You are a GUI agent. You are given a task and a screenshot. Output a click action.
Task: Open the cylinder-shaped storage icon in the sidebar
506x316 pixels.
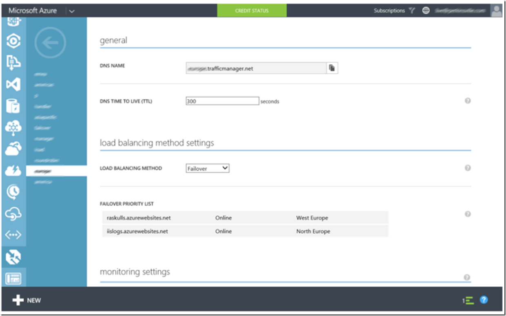[x=13, y=106]
